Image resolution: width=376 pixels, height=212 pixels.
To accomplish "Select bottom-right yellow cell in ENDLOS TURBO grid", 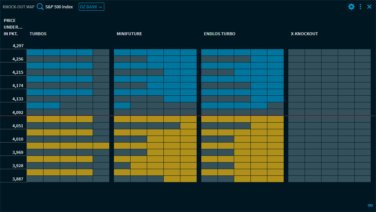I will 275,179.
